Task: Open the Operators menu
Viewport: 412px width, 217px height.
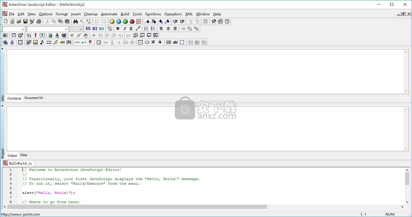Action: [x=173, y=14]
